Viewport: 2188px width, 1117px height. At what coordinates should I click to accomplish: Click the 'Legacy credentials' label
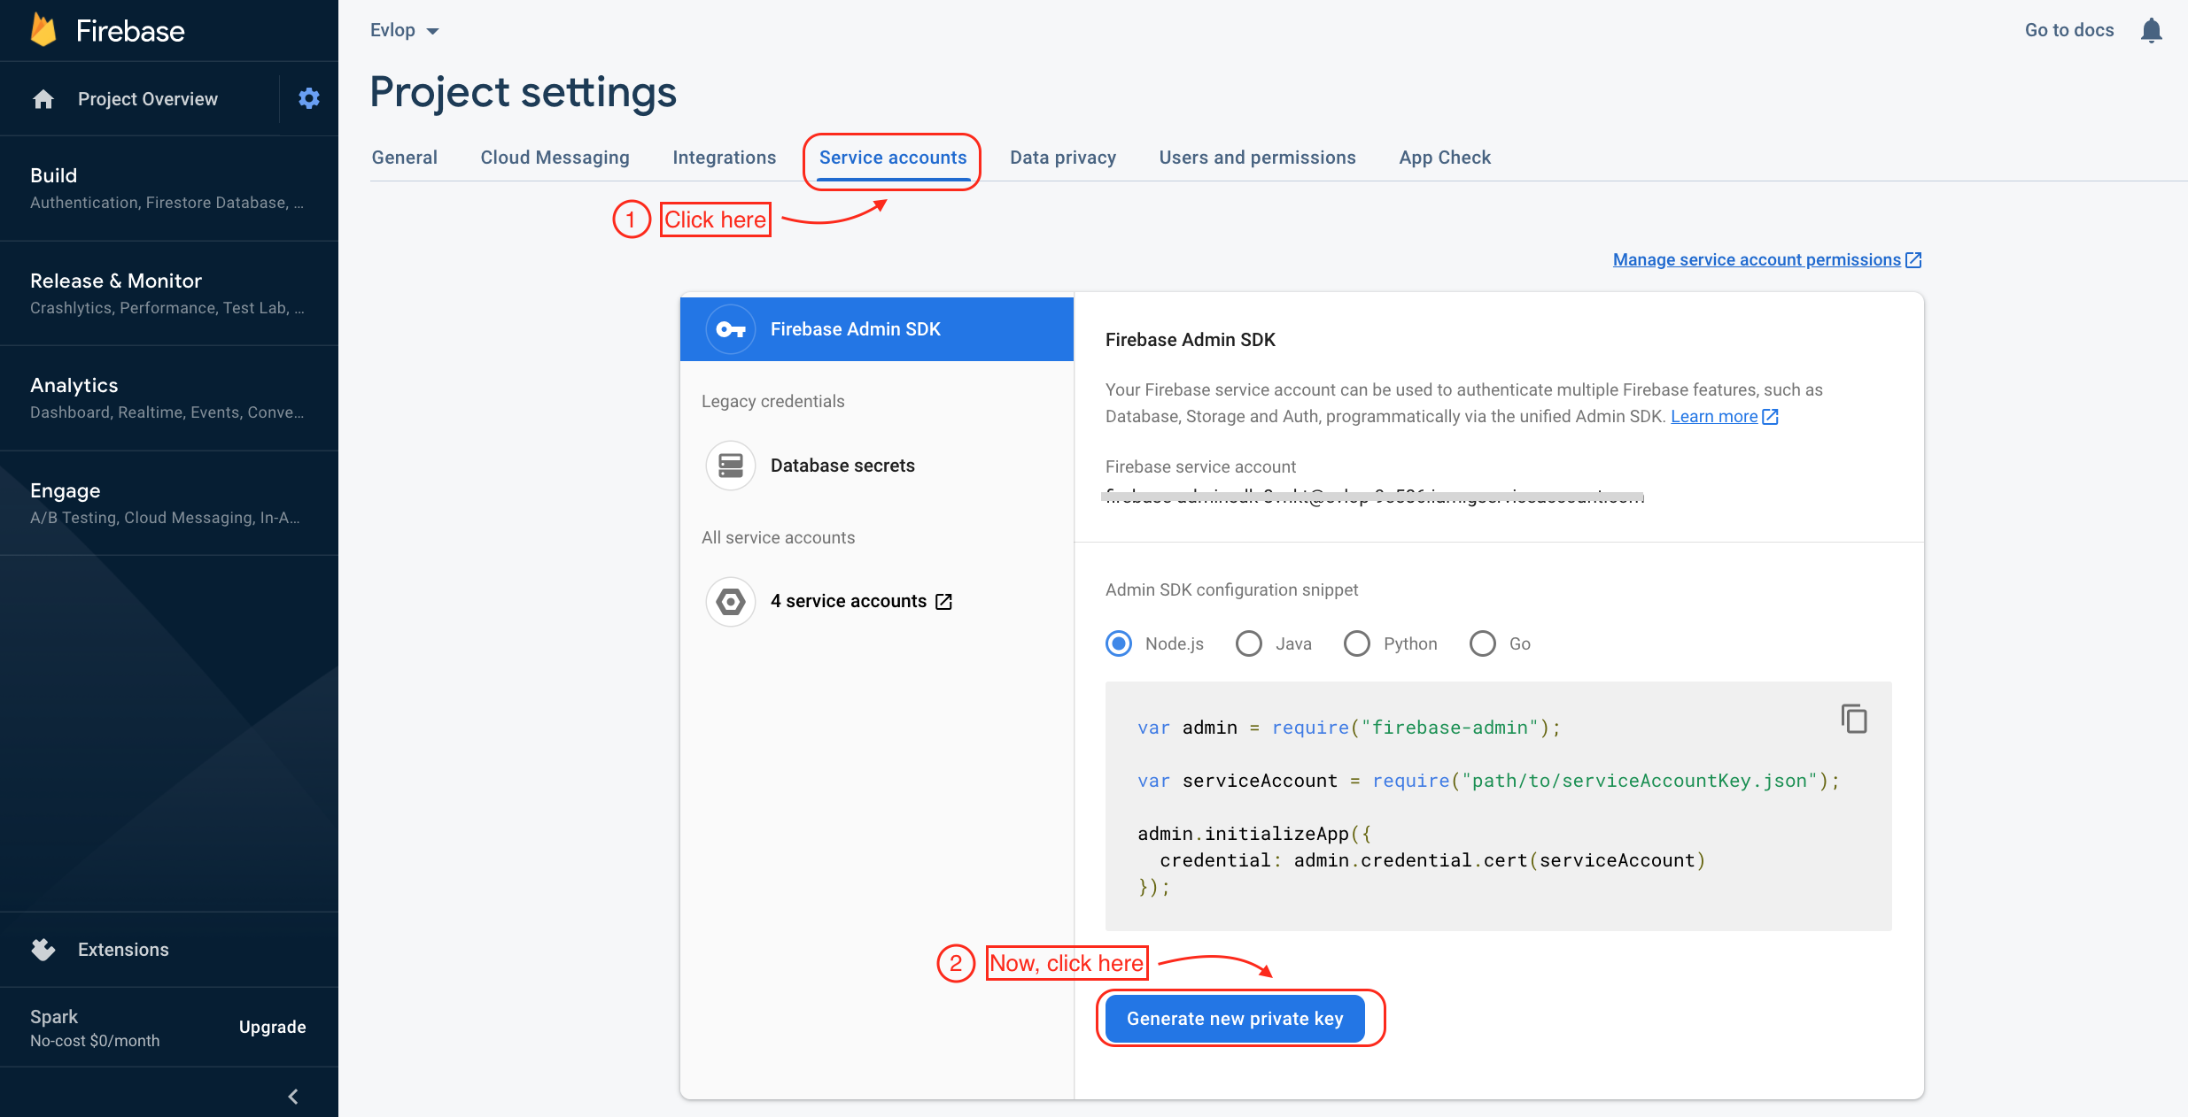(773, 402)
